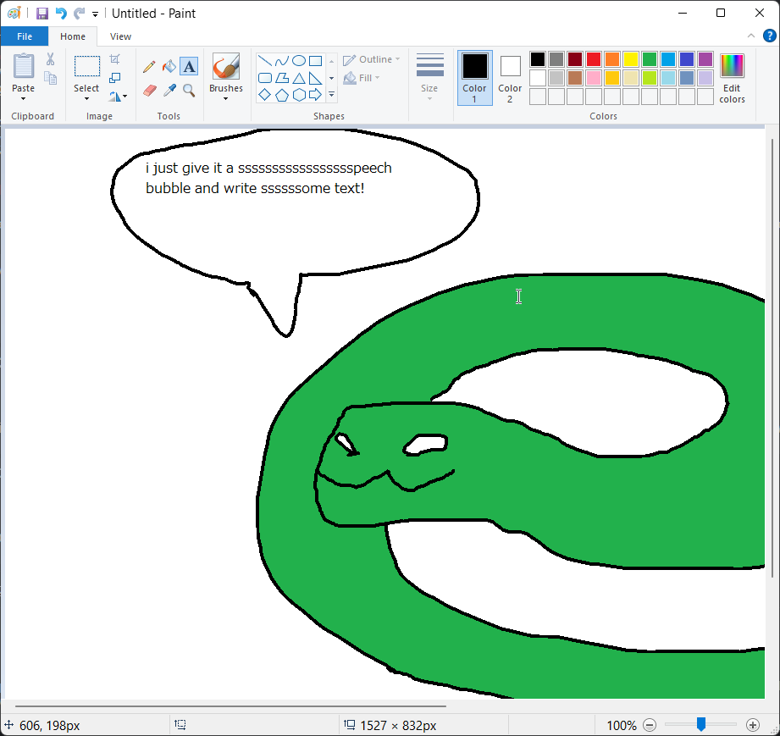Image resolution: width=780 pixels, height=736 pixels.
Task: Choose the Right arrow shape
Action: [x=315, y=95]
